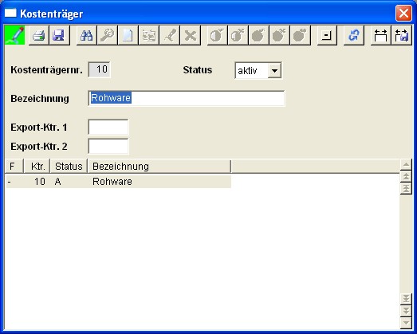Click the fit column width icon

pos(380,35)
